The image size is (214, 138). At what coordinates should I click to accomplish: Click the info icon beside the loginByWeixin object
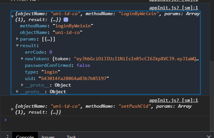click(66, 20)
